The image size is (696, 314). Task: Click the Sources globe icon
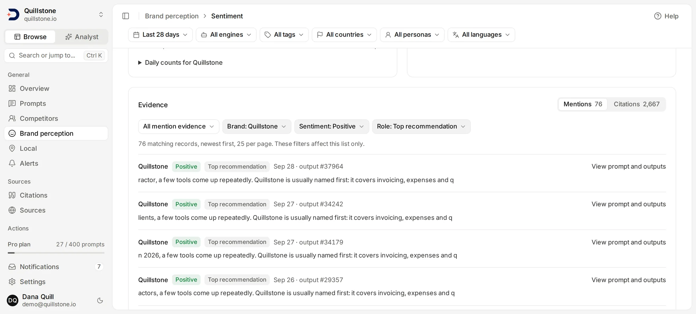coord(12,210)
